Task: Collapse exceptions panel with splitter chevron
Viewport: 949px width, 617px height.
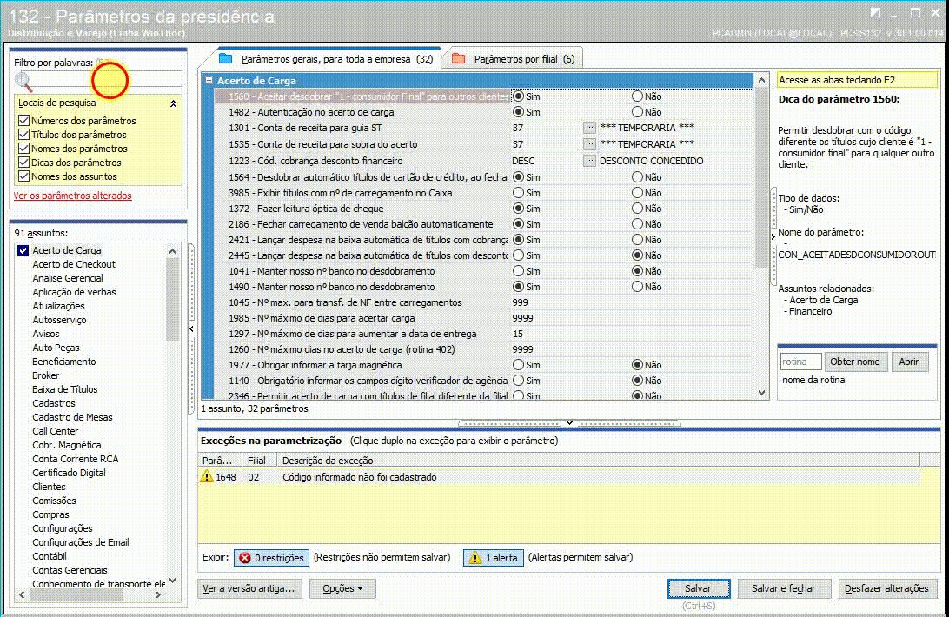Action: 569,423
